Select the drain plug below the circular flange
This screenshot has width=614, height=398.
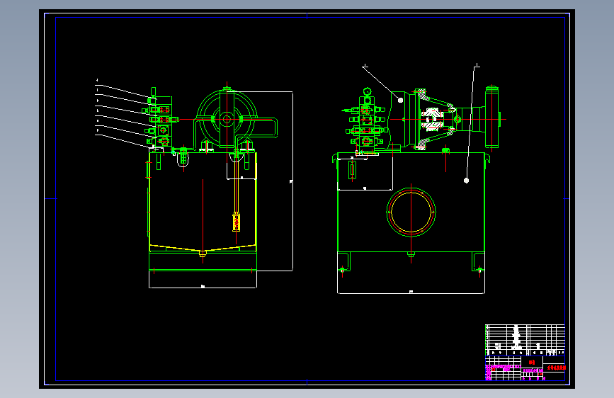point(411,255)
